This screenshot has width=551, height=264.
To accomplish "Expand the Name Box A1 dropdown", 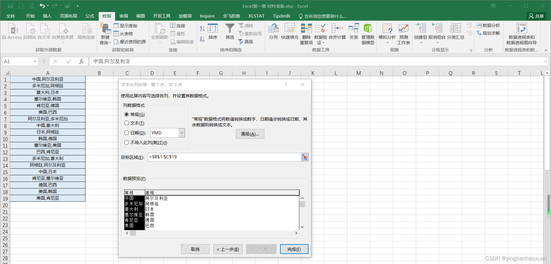I will 35,61.
